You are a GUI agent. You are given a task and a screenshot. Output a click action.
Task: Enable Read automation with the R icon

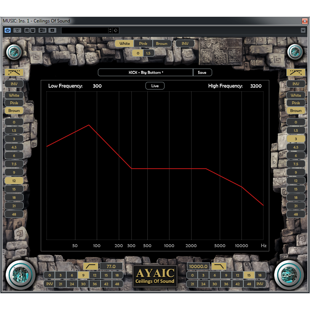27,30
